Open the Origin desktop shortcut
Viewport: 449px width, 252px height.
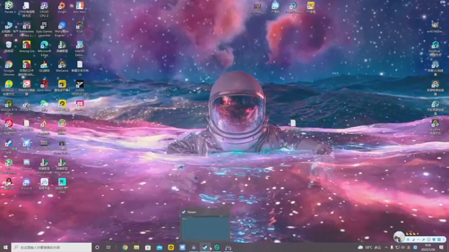coord(62,7)
